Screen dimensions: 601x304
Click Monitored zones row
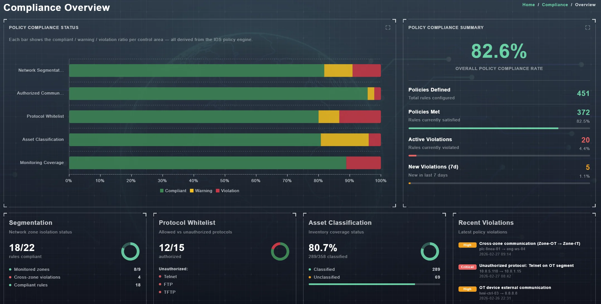75,269
